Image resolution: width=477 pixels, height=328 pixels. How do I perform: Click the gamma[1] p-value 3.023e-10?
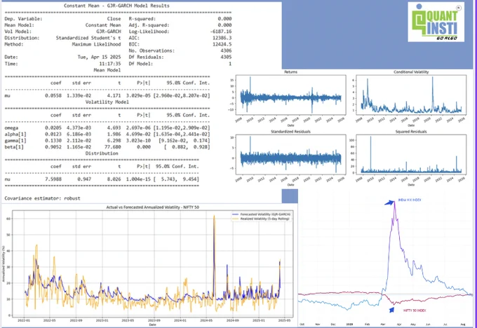pyautogui.click(x=138, y=140)
